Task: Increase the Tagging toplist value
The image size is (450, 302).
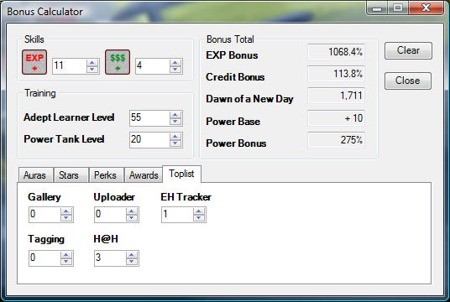Action: (66, 255)
